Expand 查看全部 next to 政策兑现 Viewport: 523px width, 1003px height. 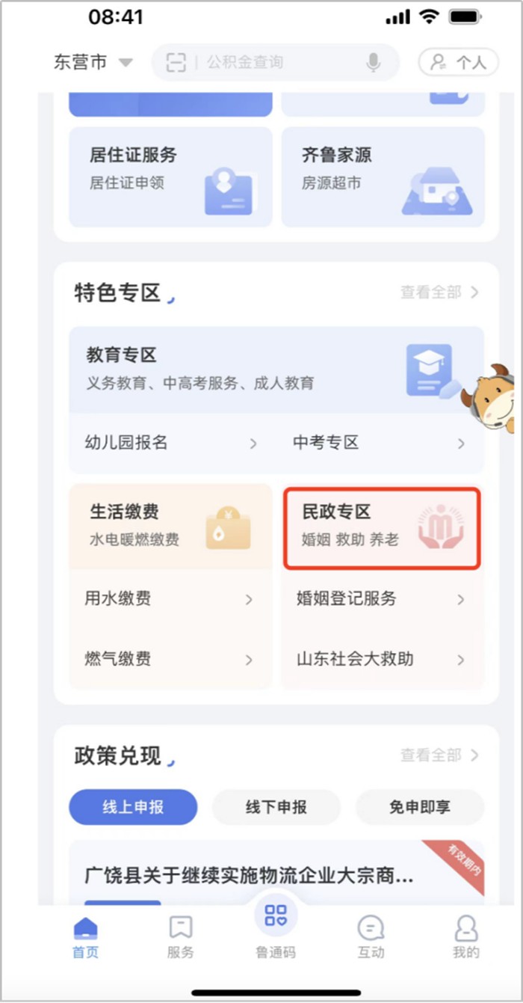click(439, 755)
